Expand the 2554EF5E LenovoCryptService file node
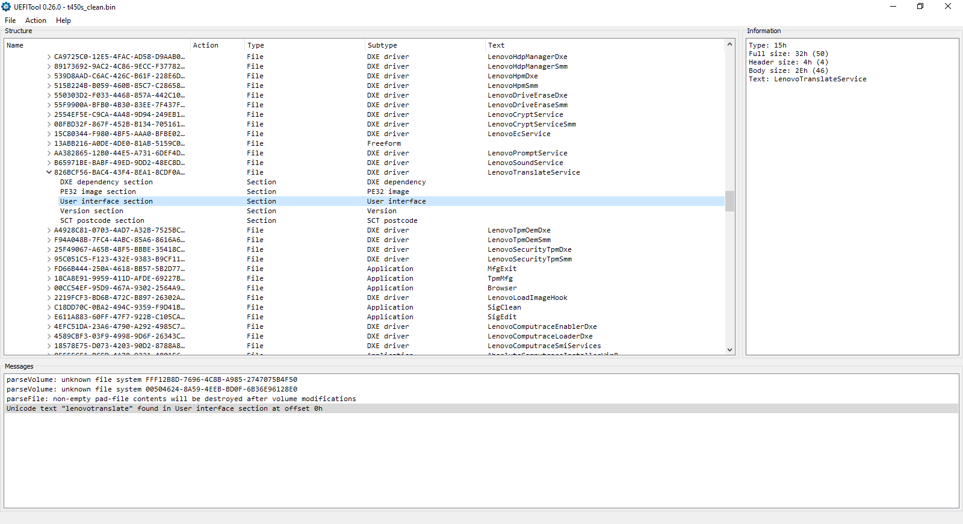This screenshot has width=963, height=524. (x=49, y=114)
